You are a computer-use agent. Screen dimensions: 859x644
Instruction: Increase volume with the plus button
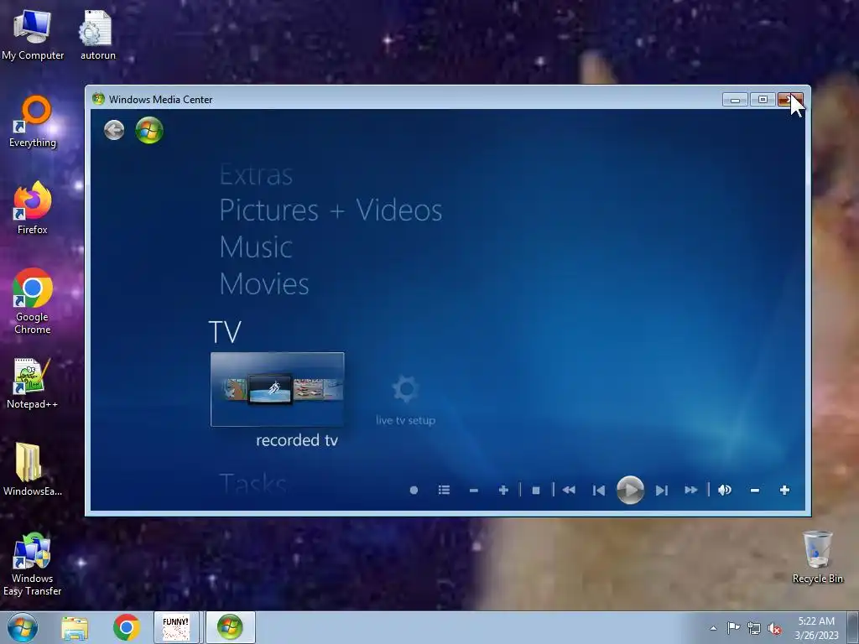pyautogui.click(x=784, y=490)
